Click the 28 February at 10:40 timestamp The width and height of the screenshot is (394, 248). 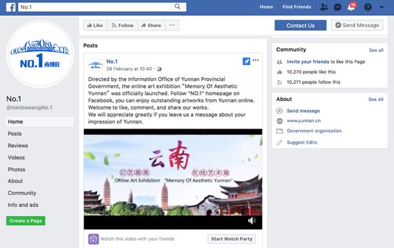click(129, 69)
